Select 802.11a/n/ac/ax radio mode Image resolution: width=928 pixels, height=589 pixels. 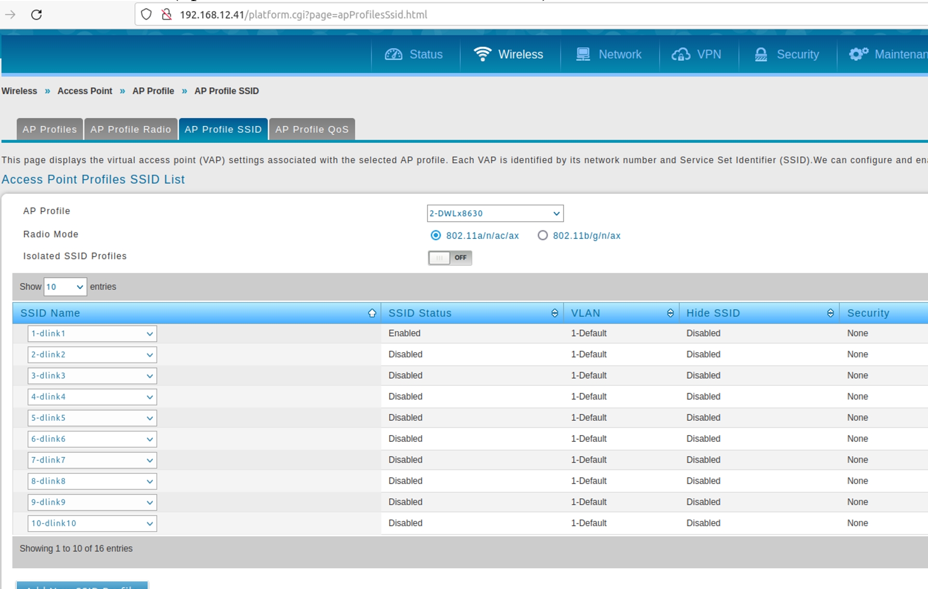click(x=436, y=235)
